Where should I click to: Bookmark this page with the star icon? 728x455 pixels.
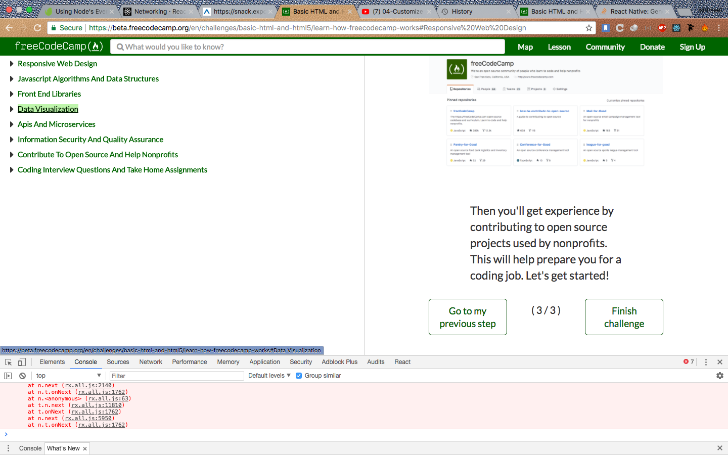coord(589,28)
